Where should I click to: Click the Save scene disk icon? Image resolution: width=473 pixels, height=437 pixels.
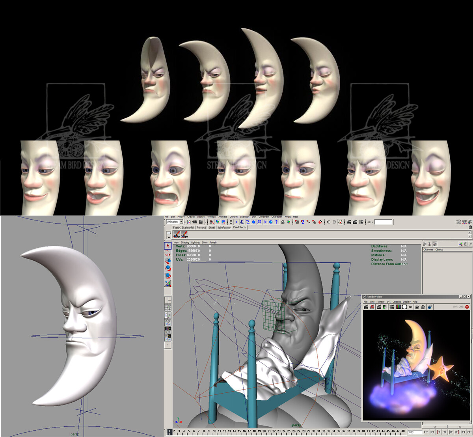pos(201,222)
